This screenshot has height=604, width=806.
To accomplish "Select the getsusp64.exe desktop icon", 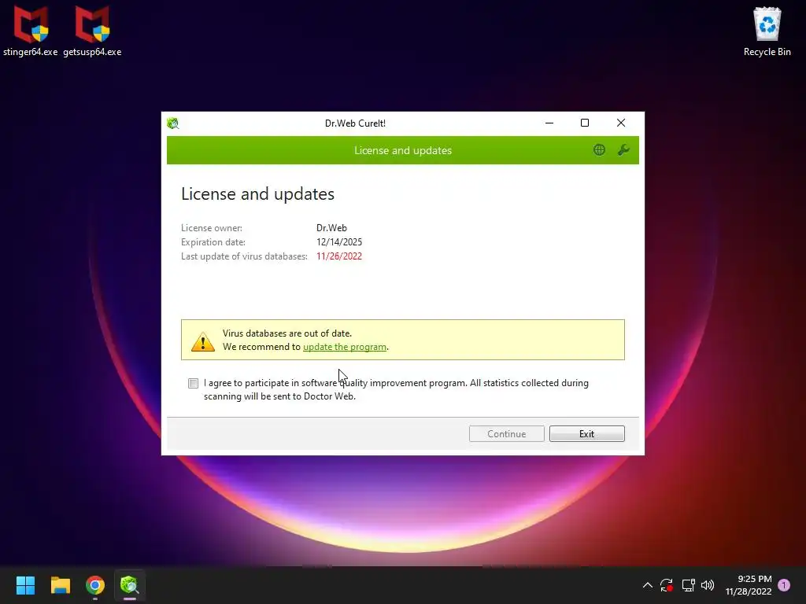I will coord(93,31).
